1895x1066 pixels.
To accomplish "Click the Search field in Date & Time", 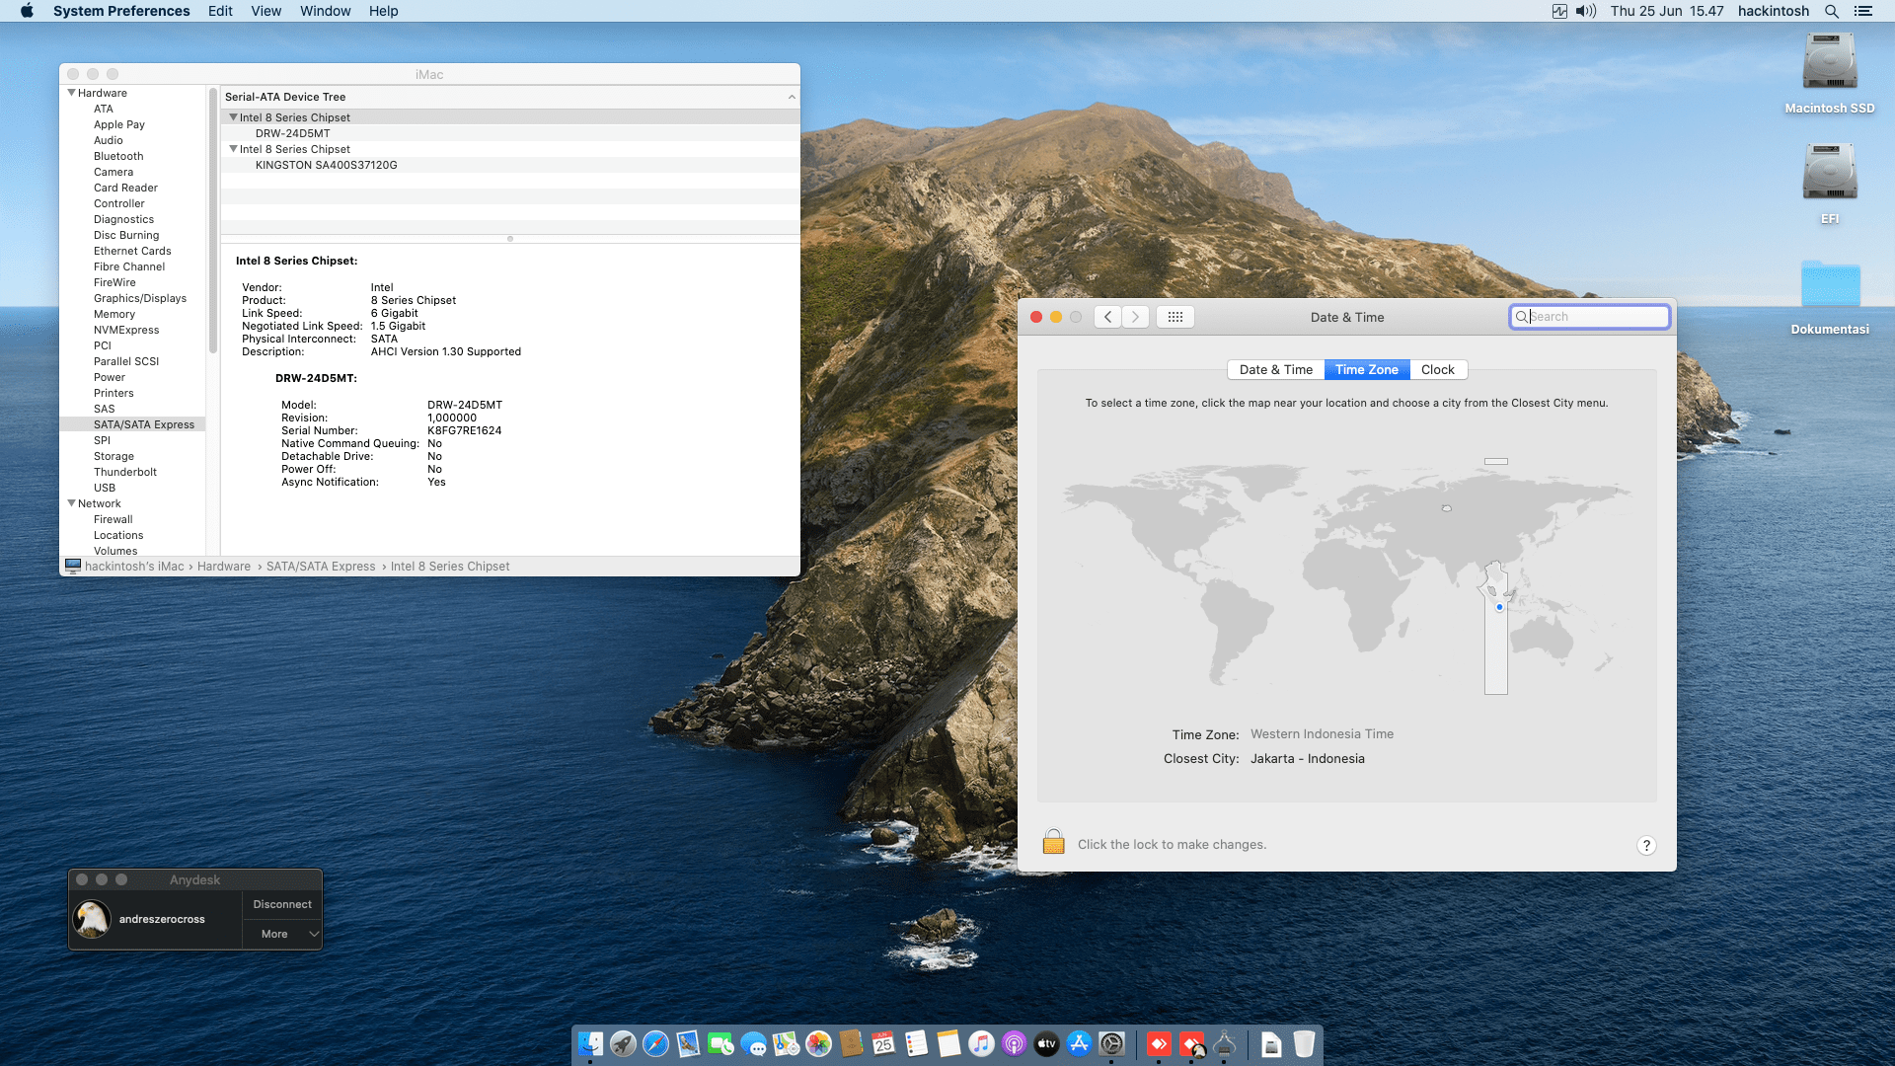I will coord(1594,317).
